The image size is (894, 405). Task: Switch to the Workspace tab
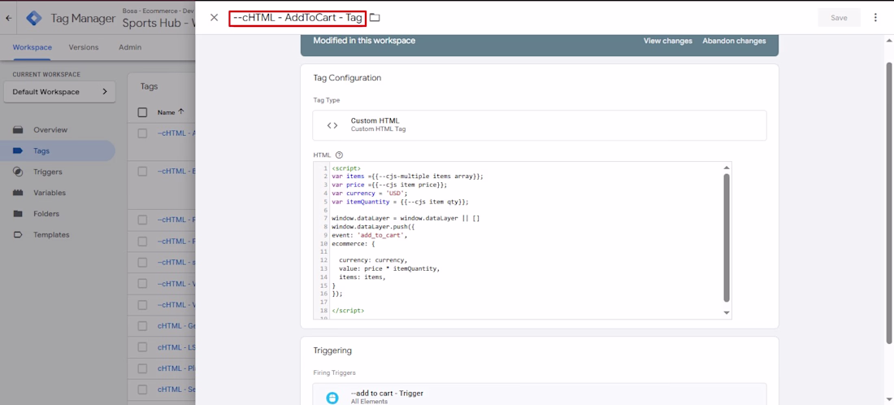[x=32, y=47]
